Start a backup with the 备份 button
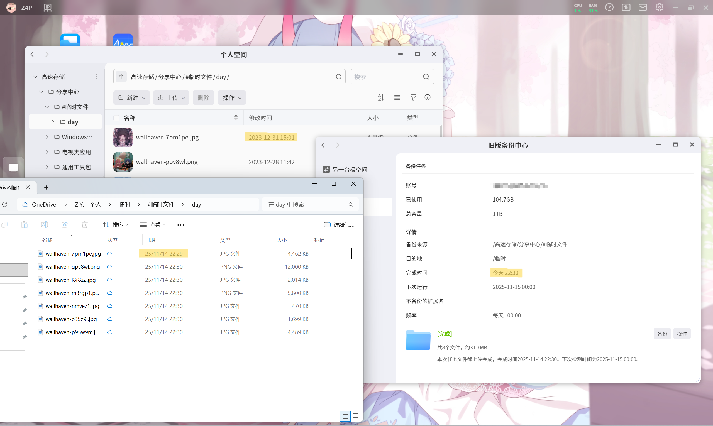Screen dimensions: 713x426 [662, 334]
